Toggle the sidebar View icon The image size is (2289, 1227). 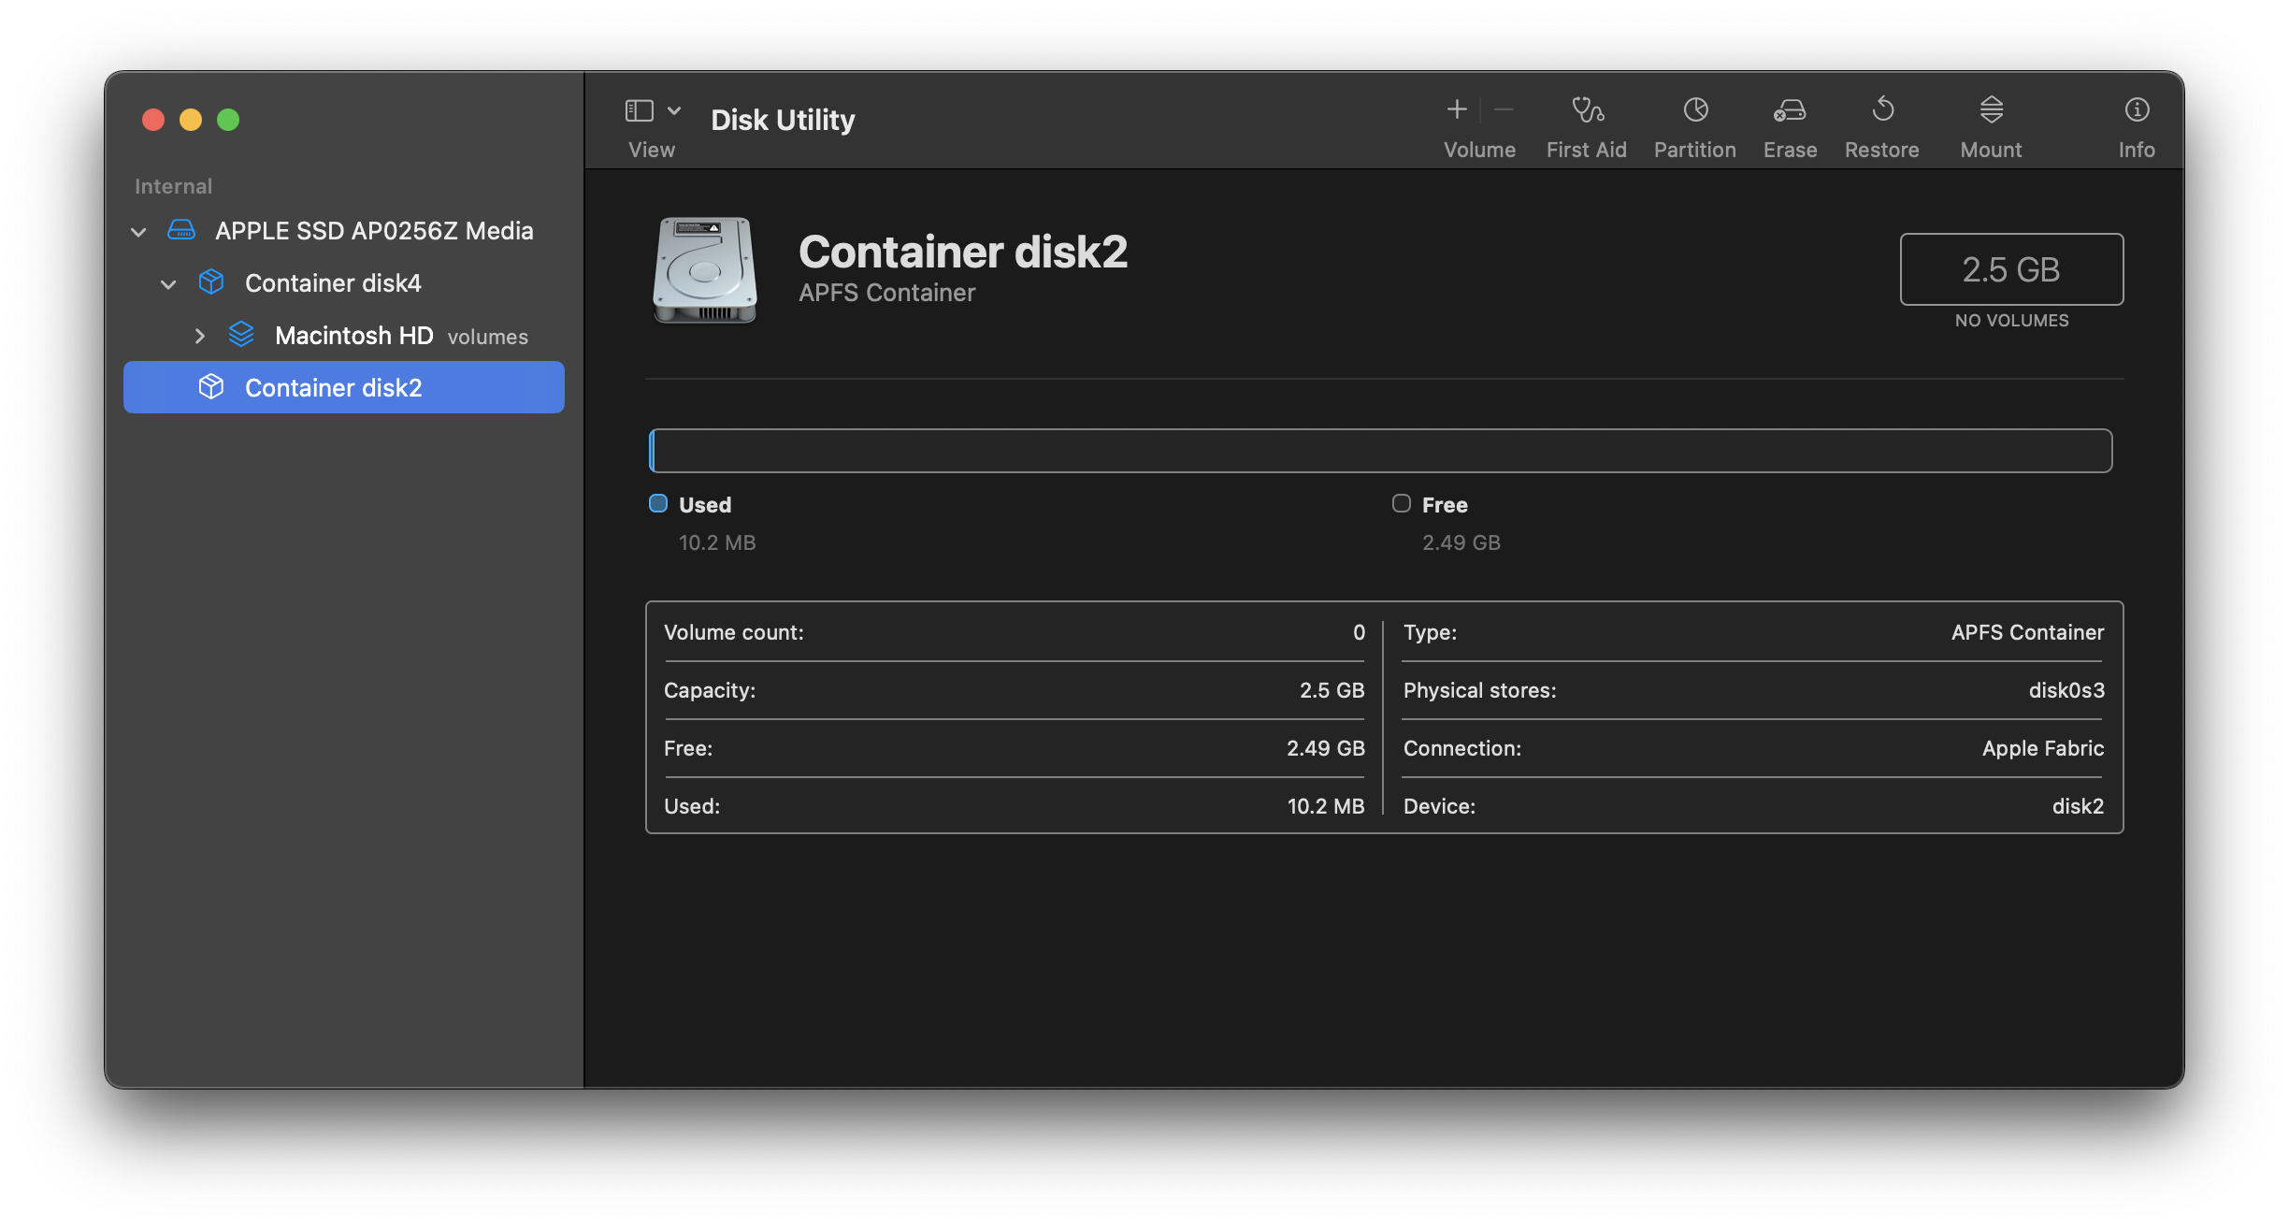pos(640,110)
